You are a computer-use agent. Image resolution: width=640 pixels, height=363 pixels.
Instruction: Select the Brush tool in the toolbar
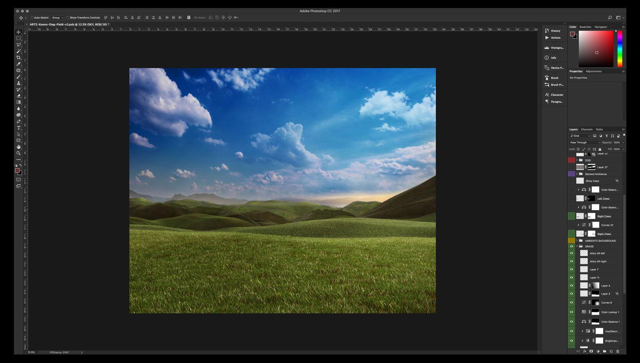18,77
